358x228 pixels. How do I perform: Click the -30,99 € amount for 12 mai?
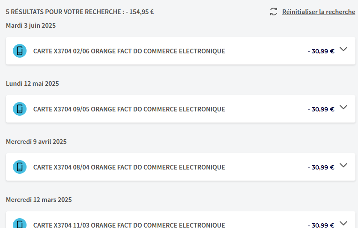(321, 109)
